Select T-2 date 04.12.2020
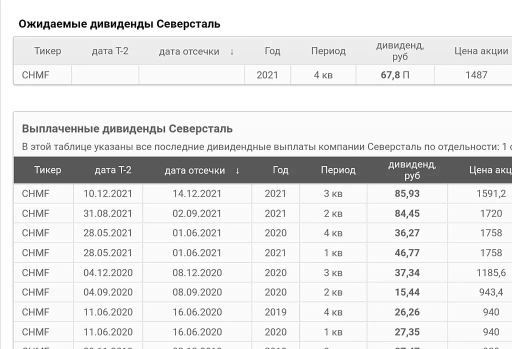The width and height of the screenshot is (512, 349). (108, 272)
